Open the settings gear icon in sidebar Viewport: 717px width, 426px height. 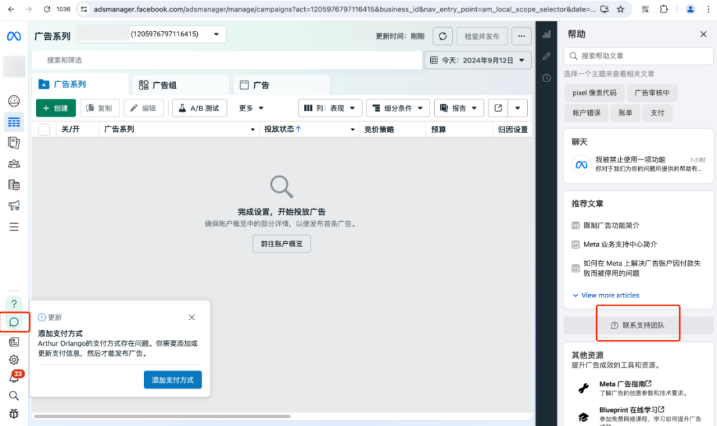tap(14, 360)
